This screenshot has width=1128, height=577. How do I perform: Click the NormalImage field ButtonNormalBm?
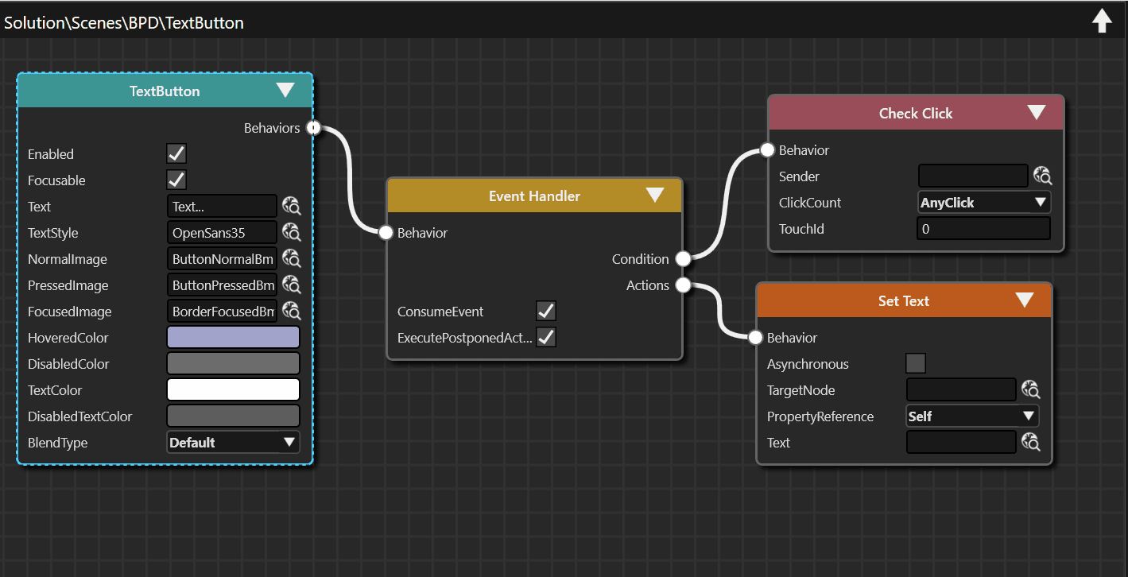[x=222, y=259]
